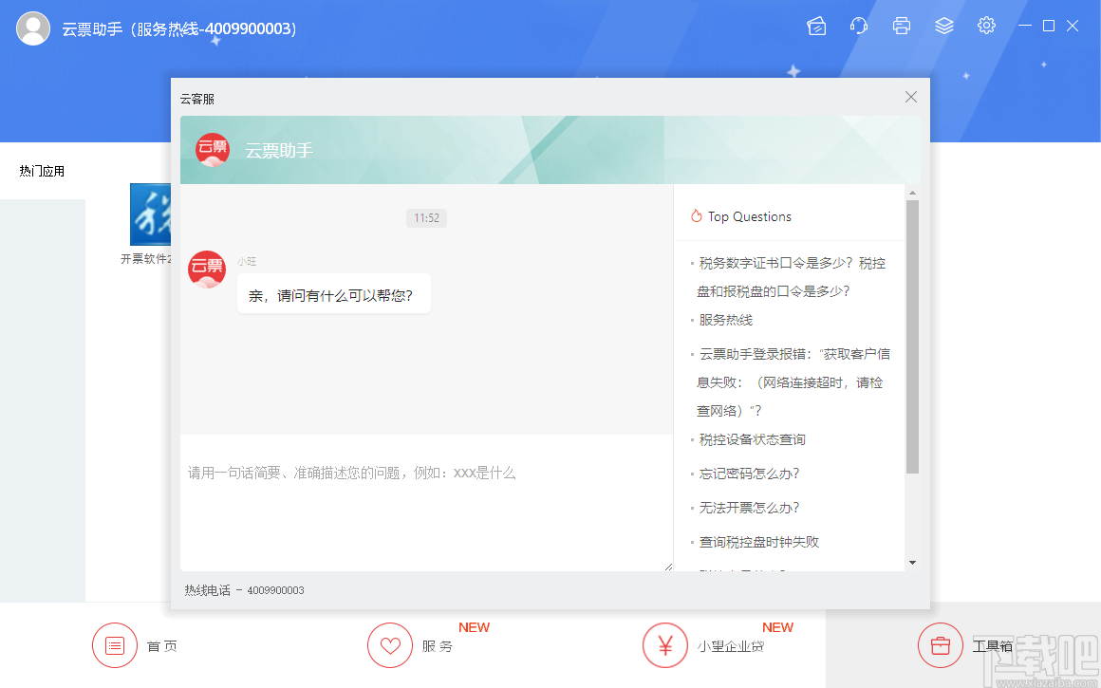
Task: Click the 小望企业贷 yen icon
Action: tap(665, 645)
